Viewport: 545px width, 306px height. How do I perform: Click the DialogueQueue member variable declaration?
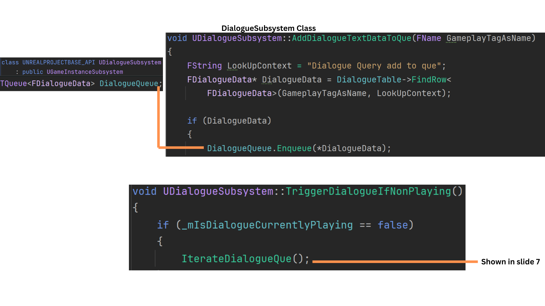click(x=129, y=84)
